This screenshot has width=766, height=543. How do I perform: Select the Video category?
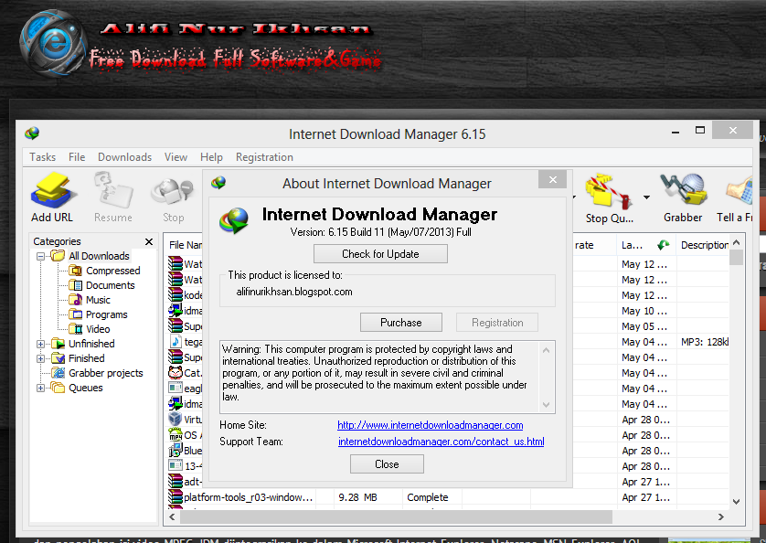(98, 329)
